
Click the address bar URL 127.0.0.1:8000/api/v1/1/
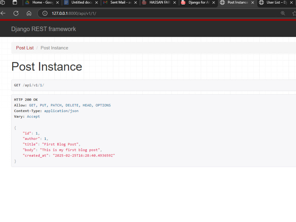pos(74,13)
